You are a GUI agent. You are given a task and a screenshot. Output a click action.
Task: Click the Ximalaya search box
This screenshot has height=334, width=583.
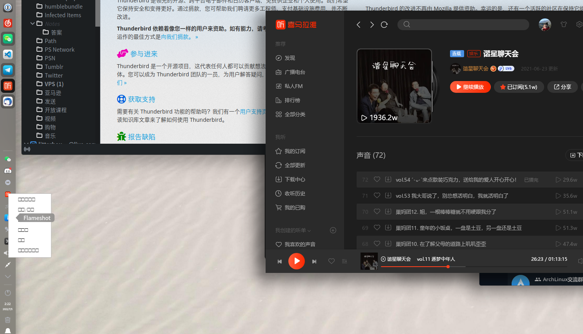[x=463, y=25]
